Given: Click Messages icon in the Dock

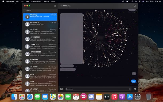Looking at the screenshot, I should (37, 97).
